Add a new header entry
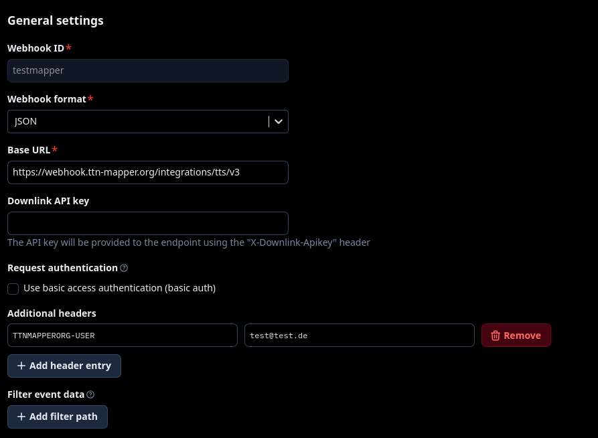Viewport: 598px width, 438px height. [64, 366]
